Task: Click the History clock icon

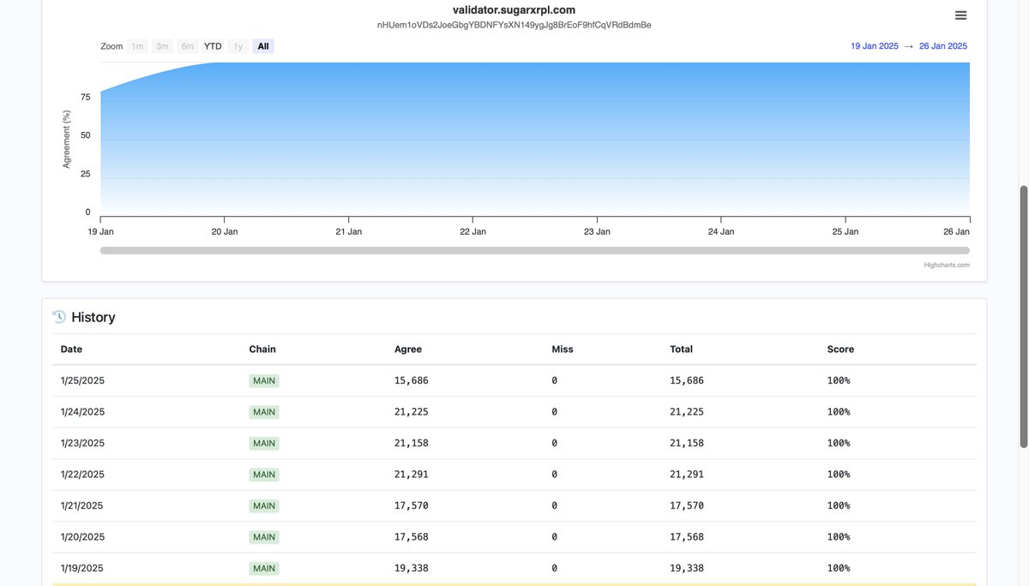Action: click(57, 316)
